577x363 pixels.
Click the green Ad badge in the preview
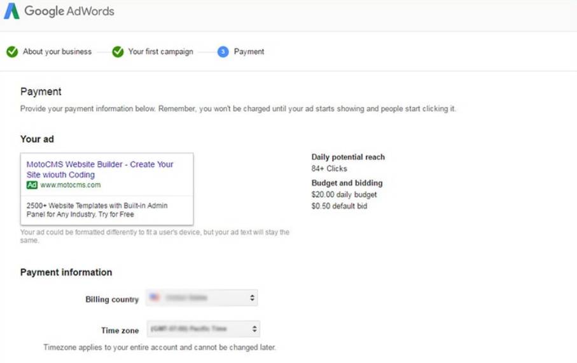pos(32,185)
